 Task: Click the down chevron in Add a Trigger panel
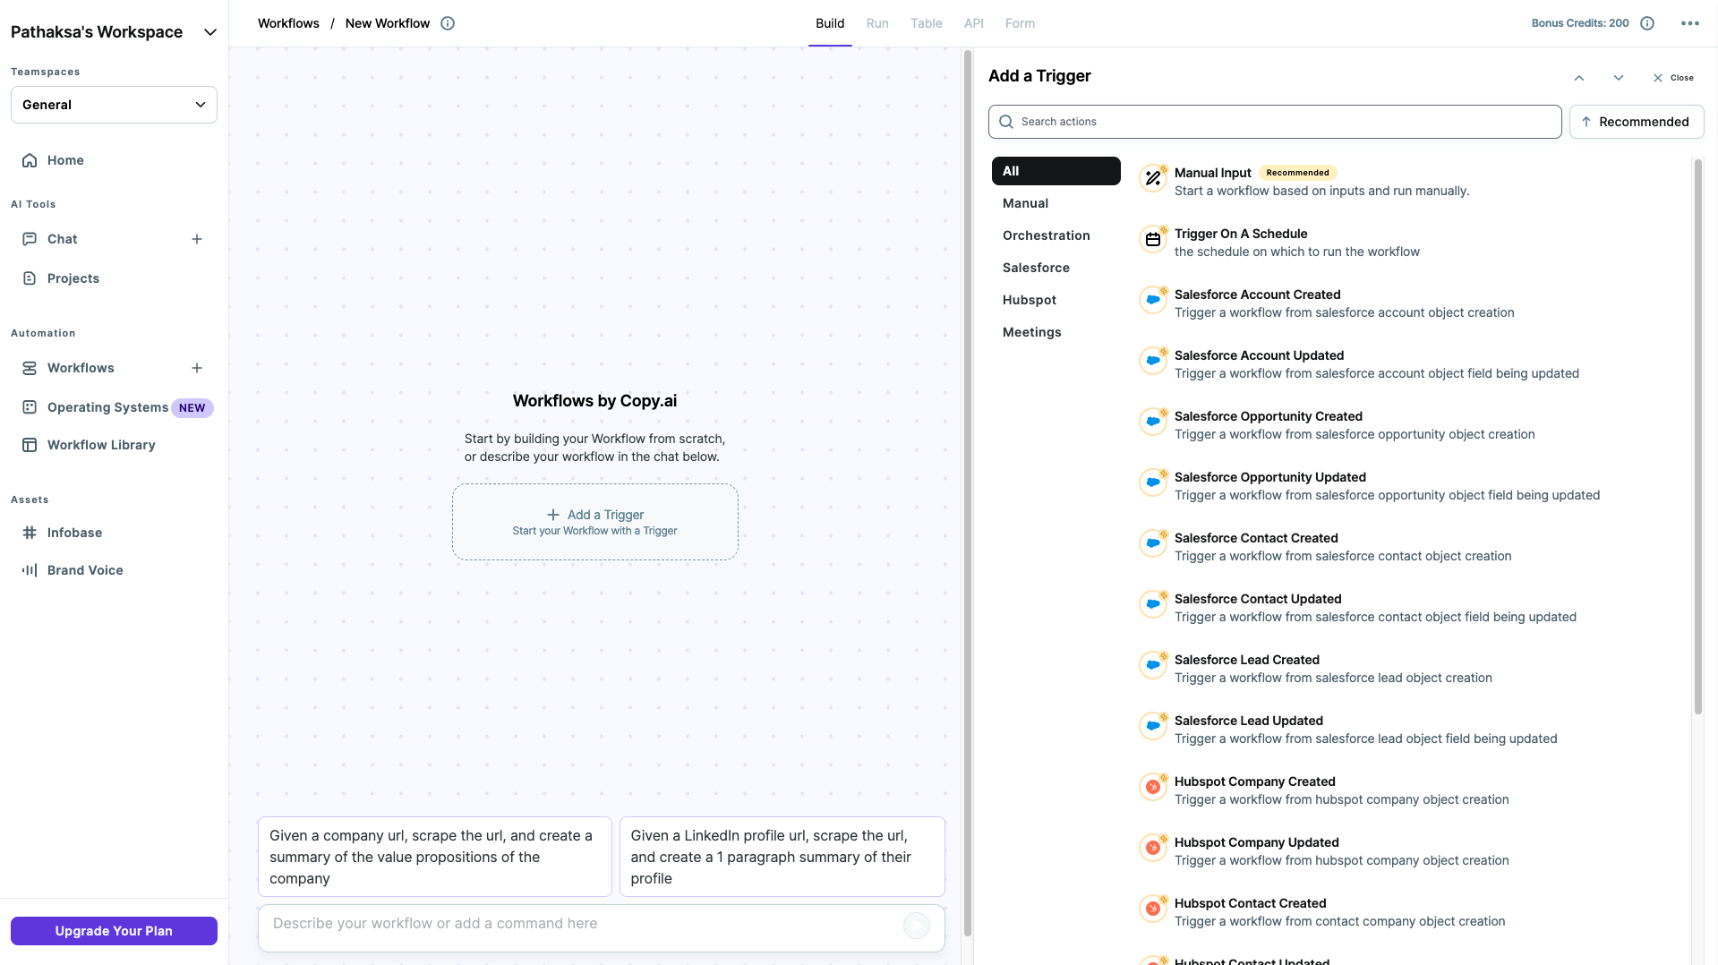click(1618, 77)
